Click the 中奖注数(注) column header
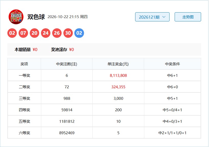 tap(67, 64)
